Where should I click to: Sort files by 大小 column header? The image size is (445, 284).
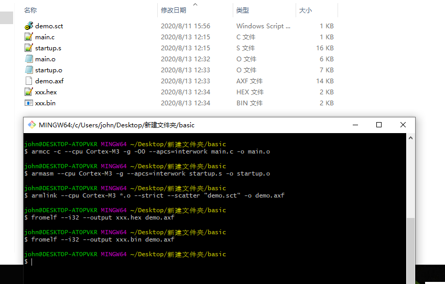pos(306,10)
